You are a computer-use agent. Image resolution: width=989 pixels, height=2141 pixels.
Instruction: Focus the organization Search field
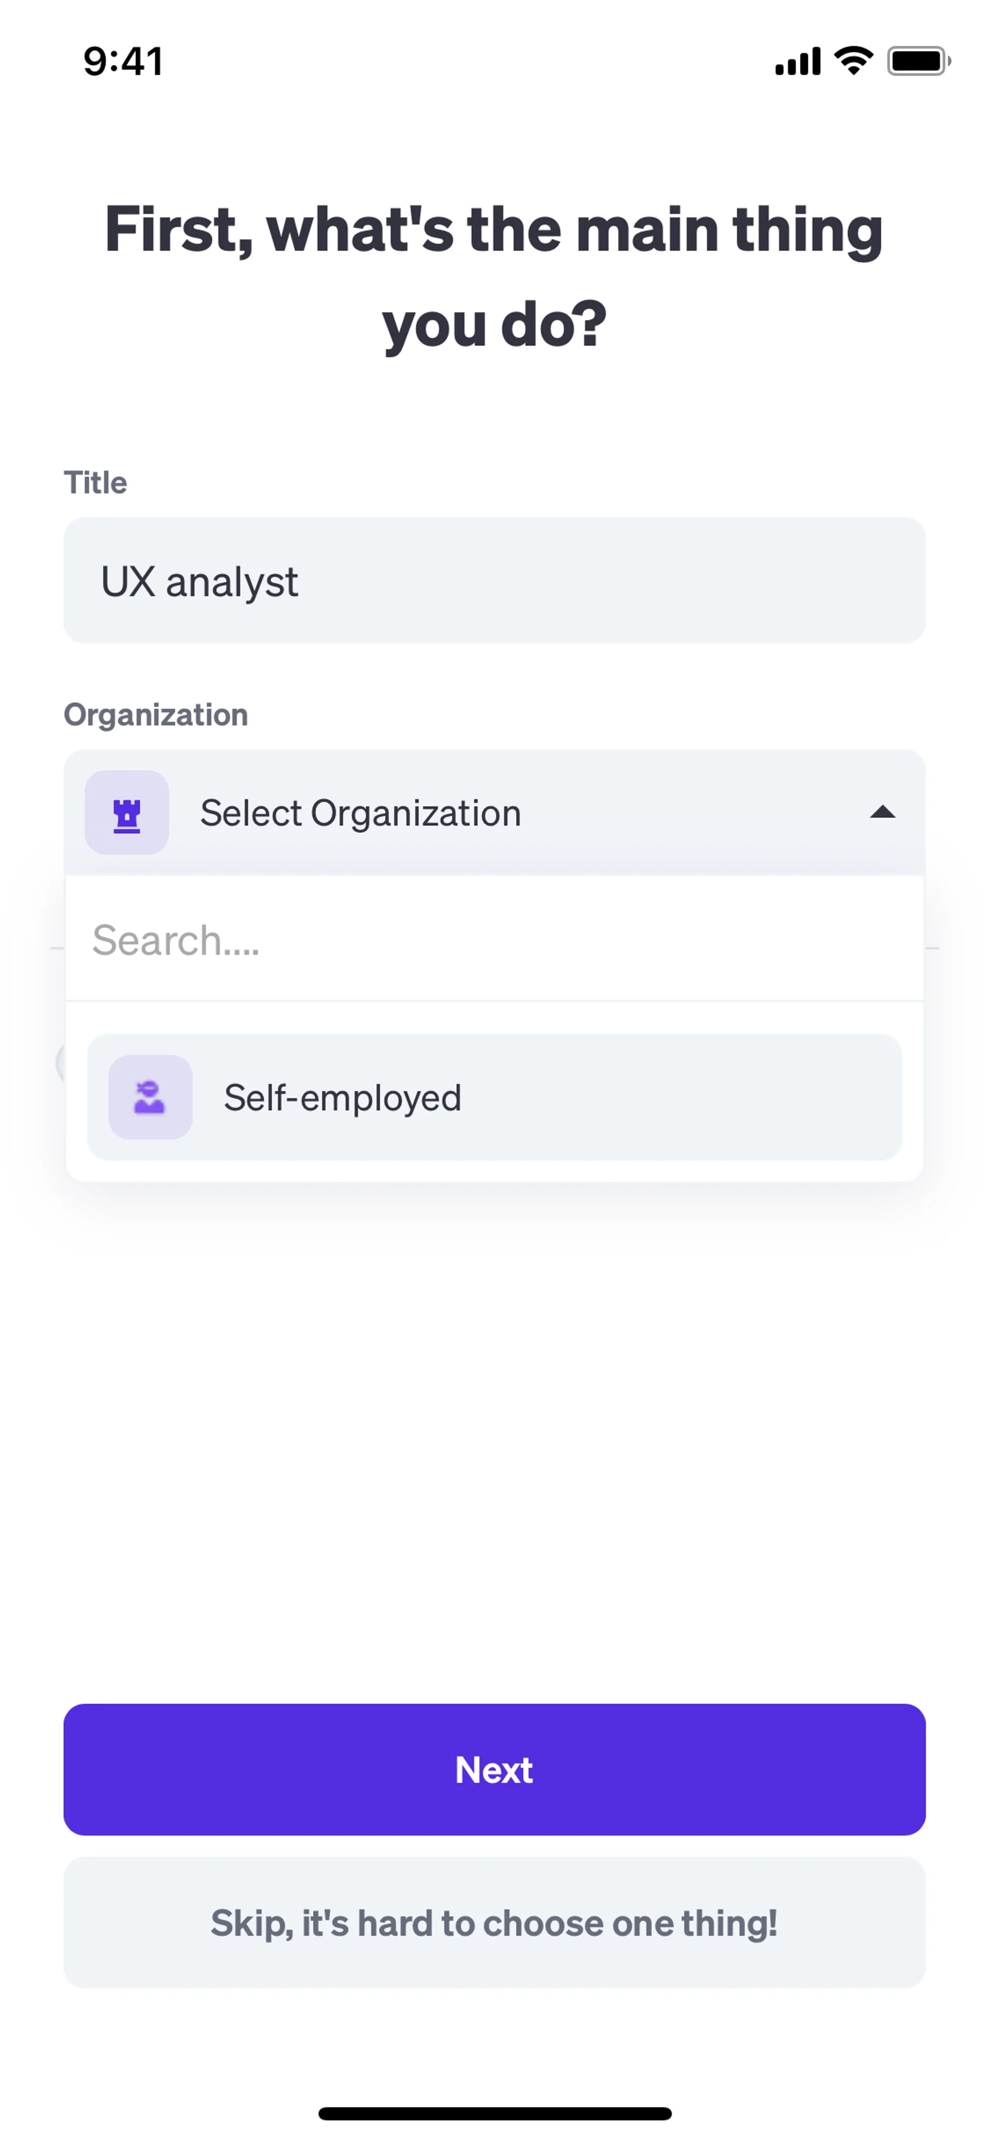[493, 940]
